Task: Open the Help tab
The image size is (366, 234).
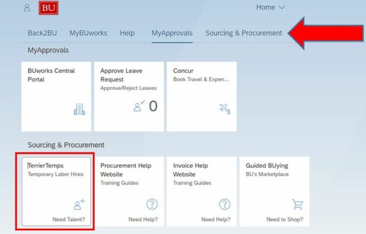Action: pos(127,33)
